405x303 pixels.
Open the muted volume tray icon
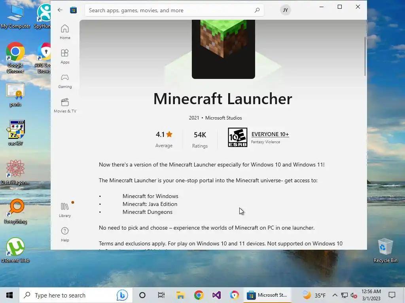354,295
